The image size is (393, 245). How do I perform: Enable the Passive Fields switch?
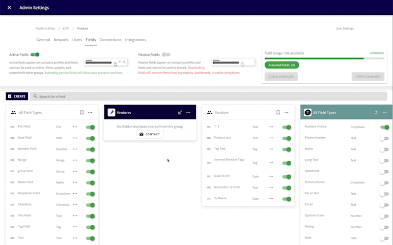tap(167, 55)
